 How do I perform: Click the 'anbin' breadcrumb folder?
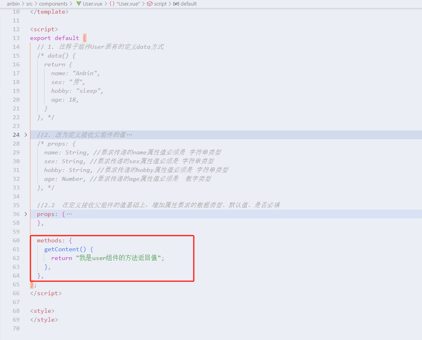point(13,4)
